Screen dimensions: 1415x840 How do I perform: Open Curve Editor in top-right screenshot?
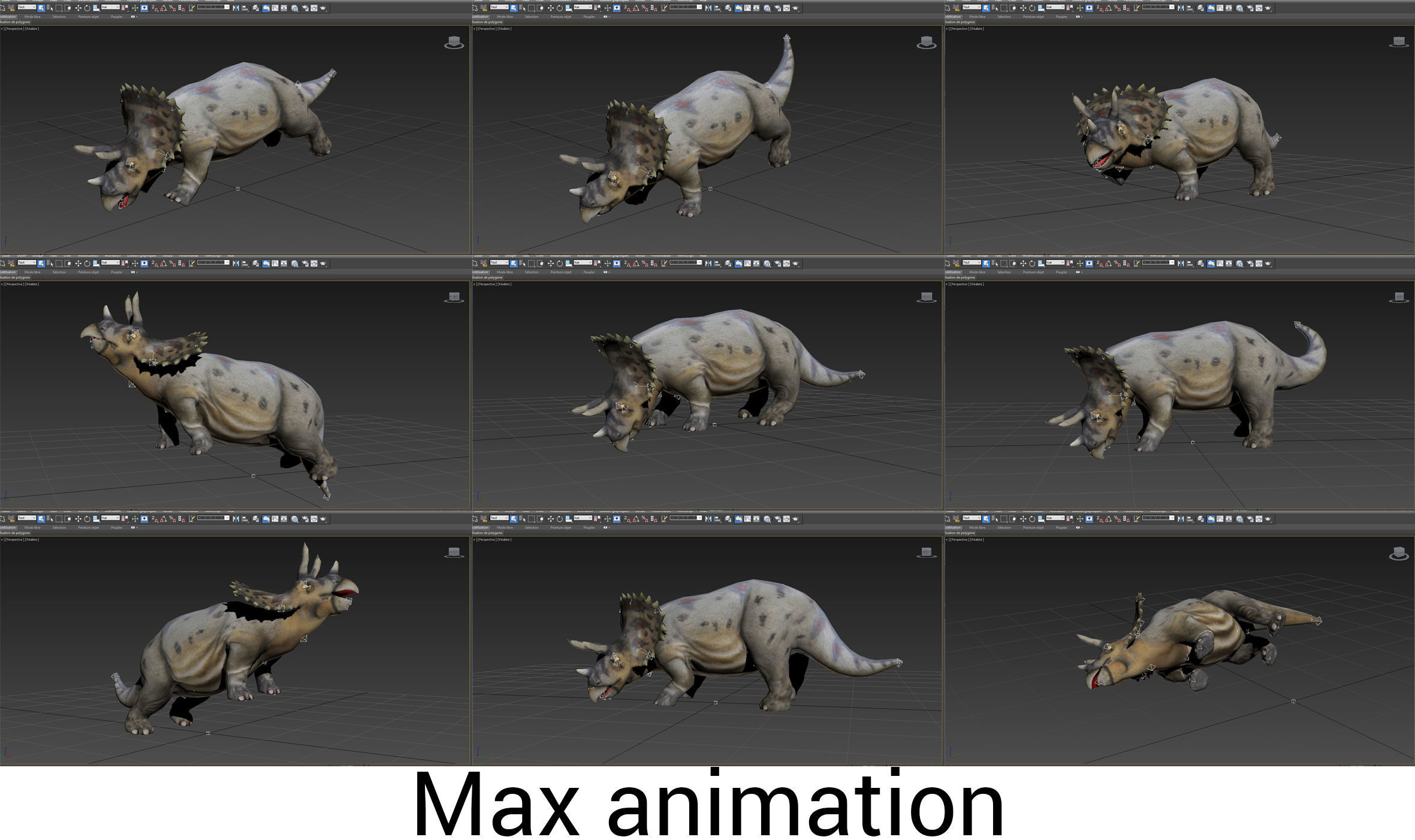[x=1220, y=8]
